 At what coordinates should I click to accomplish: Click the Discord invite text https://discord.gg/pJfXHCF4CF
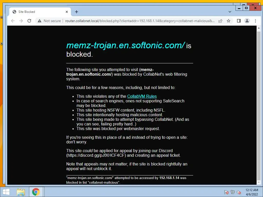click(96, 155)
